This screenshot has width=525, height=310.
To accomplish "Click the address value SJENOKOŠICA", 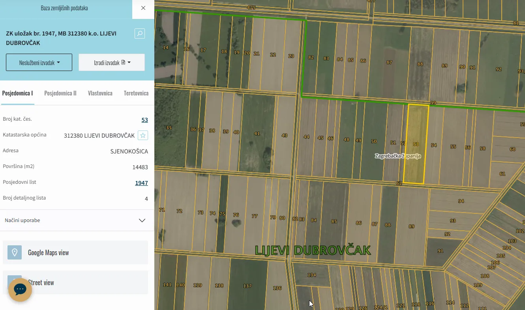I will tap(129, 151).
